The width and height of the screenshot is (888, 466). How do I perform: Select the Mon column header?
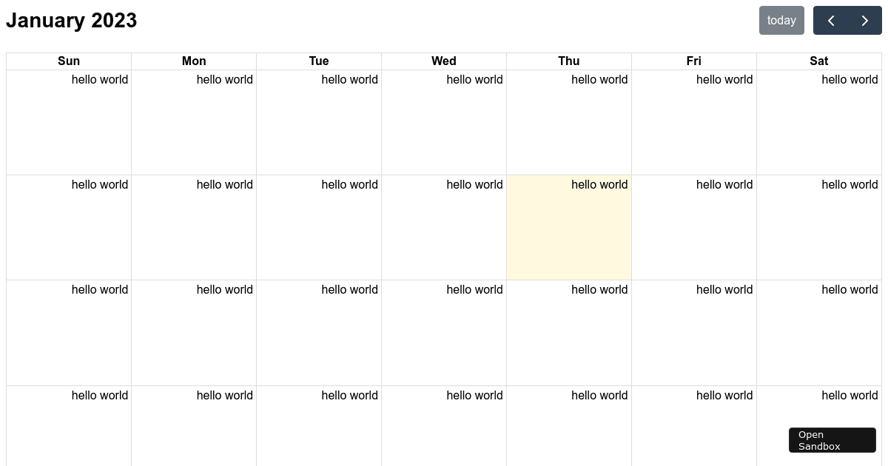pos(194,61)
